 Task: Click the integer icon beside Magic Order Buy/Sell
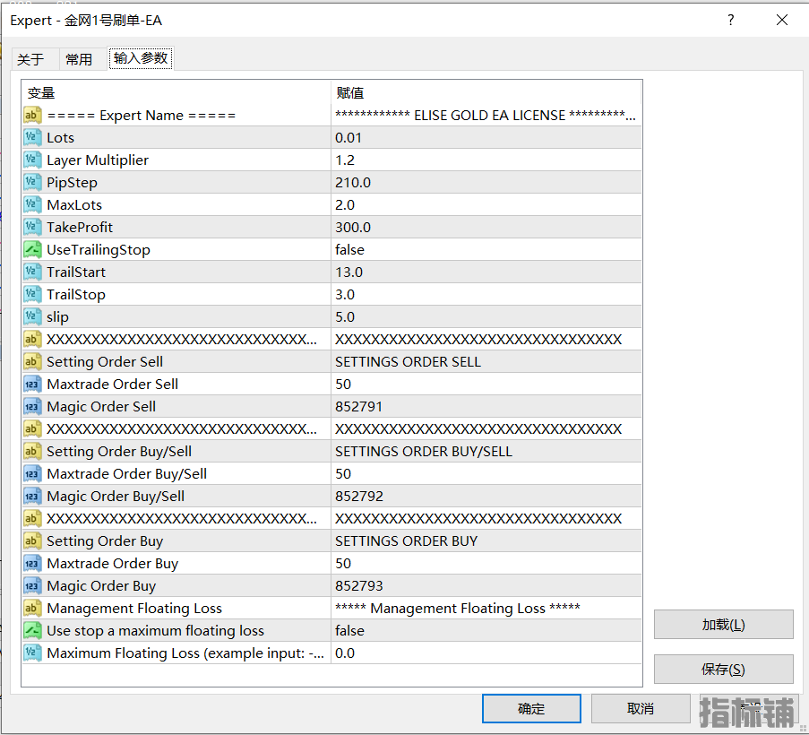tap(32, 496)
